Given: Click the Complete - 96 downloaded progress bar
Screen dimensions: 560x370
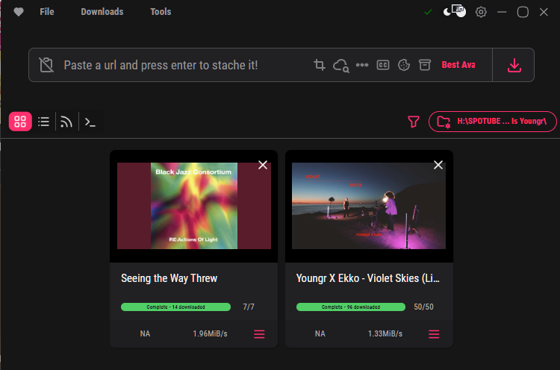Looking at the screenshot, I should coord(351,307).
